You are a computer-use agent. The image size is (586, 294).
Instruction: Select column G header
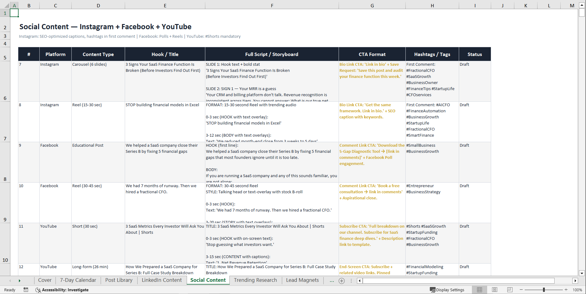[372, 5]
